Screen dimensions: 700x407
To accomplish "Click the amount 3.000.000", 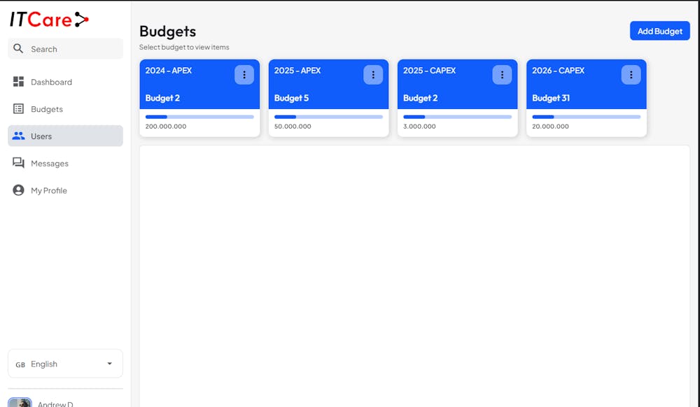I will coord(419,126).
